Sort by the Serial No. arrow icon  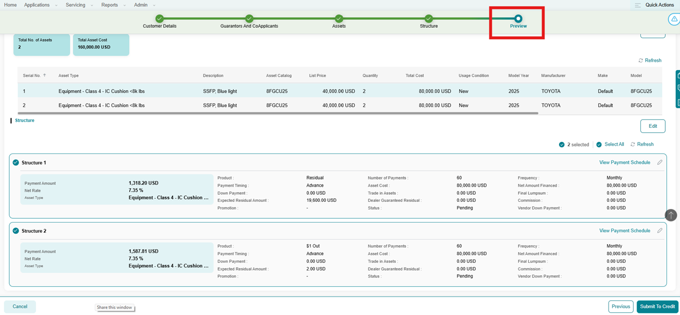(45, 76)
